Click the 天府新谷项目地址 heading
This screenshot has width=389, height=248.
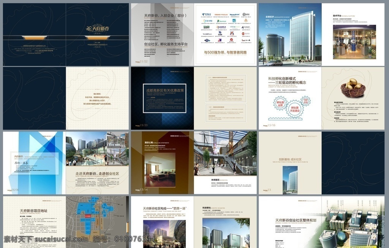33,211
